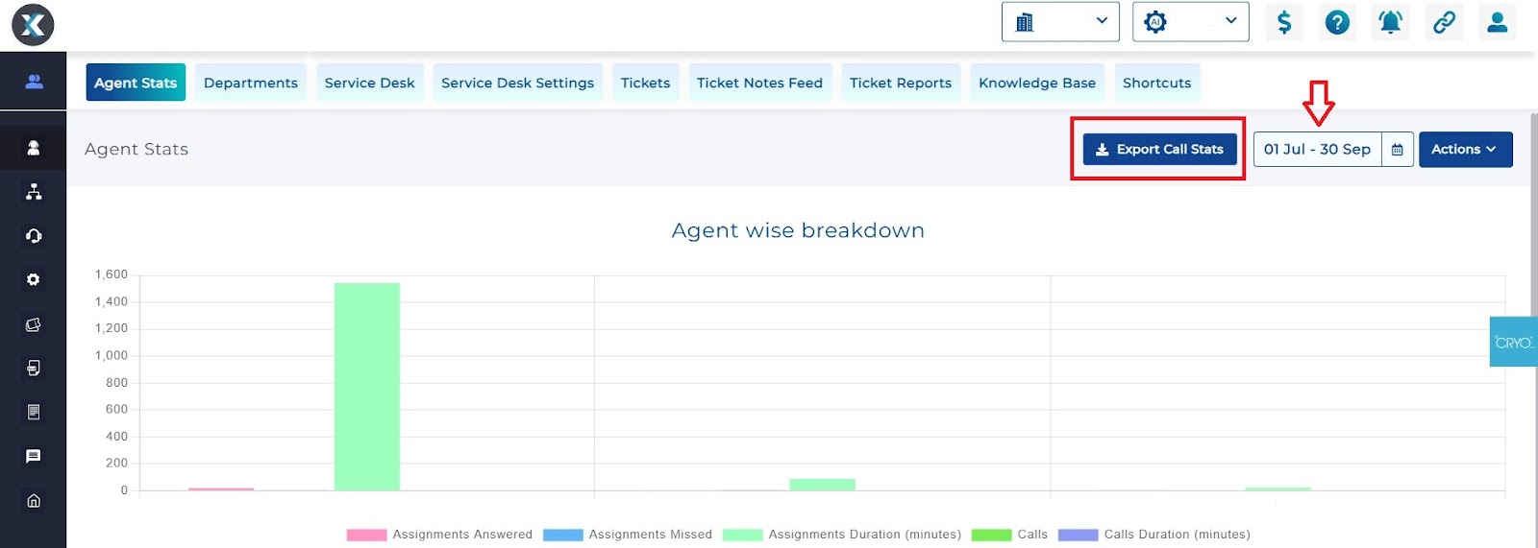Open the Service Desk Settings tab

click(x=518, y=83)
